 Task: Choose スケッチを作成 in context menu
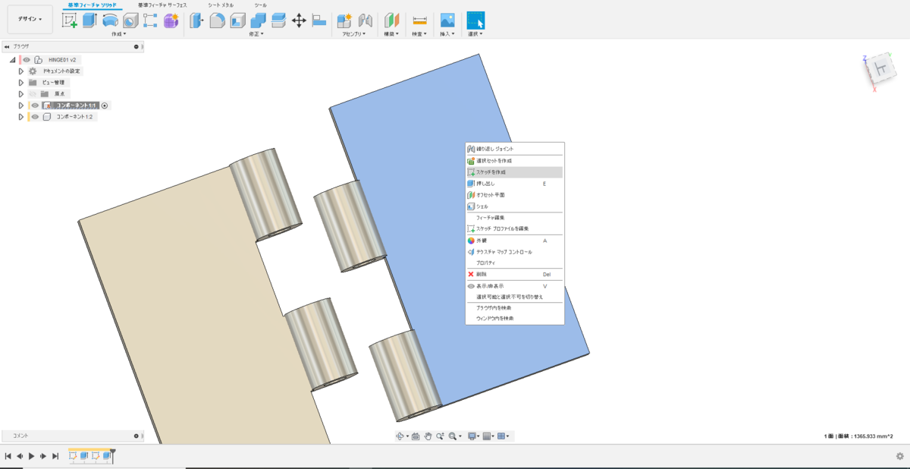[x=514, y=172]
